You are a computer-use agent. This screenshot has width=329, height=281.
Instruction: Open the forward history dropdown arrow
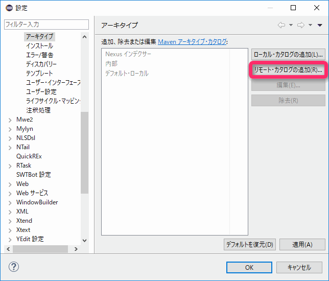coord(310,25)
